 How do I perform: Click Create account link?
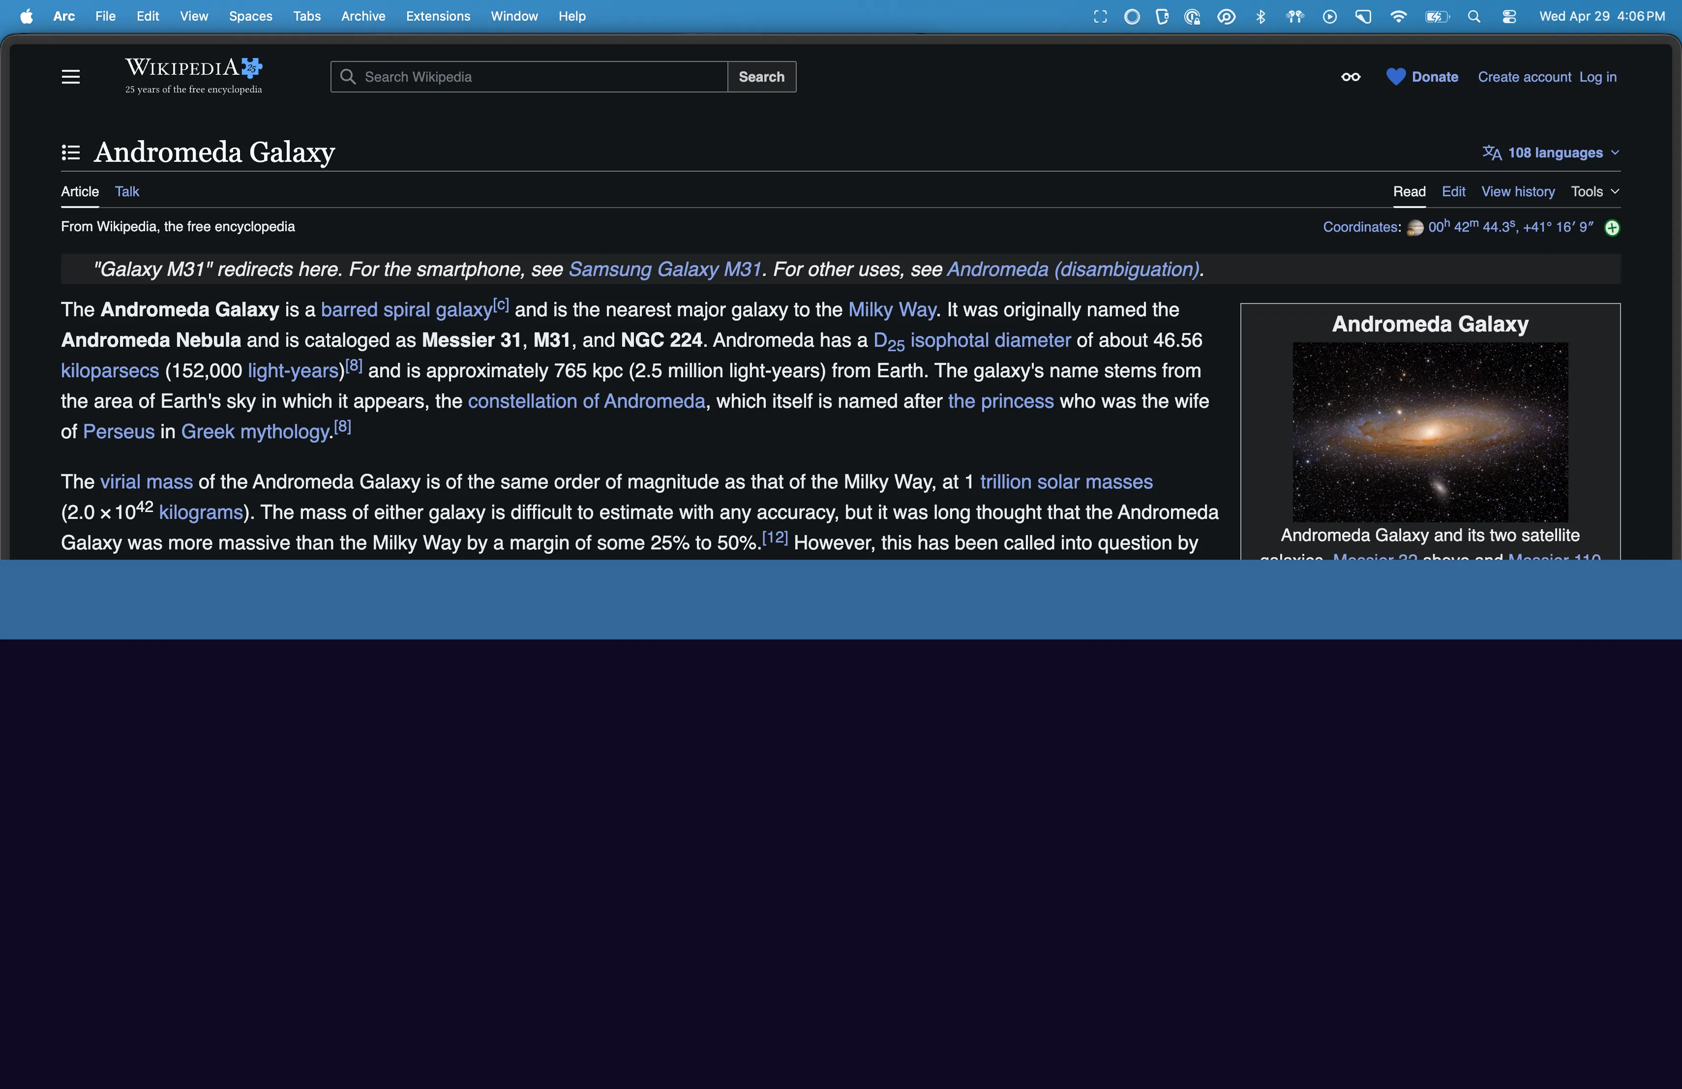[1525, 76]
